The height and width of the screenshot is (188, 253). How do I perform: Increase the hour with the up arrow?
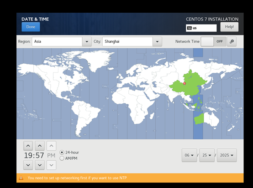[28, 146]
